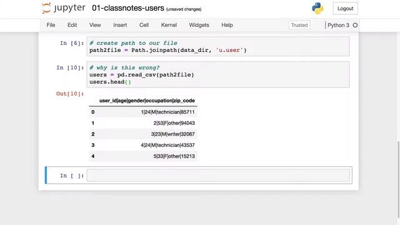Screen dimensions: 400x225
Task: Click the empty In [ ] prompt
Action: (72, 176)
